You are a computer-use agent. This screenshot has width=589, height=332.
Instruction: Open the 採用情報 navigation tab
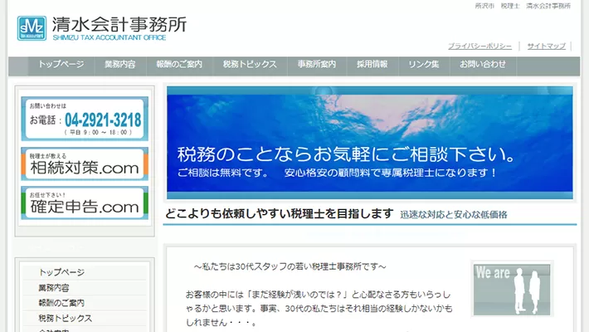click(x=372, y=64)
